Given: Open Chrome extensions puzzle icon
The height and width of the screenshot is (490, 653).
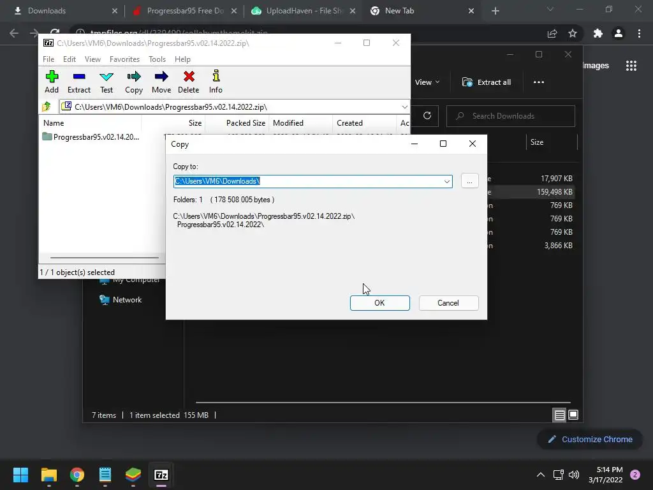Looking at the screenshot, I should (598, 33).
